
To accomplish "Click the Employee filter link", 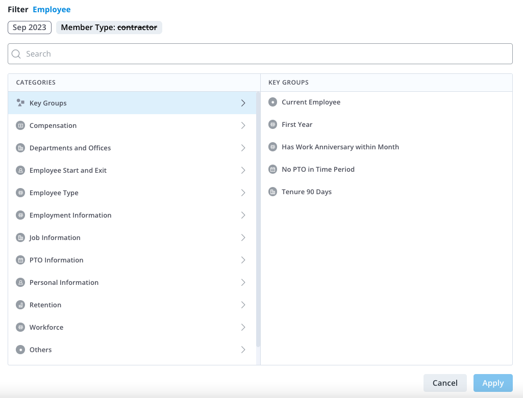I will point(52,10).
